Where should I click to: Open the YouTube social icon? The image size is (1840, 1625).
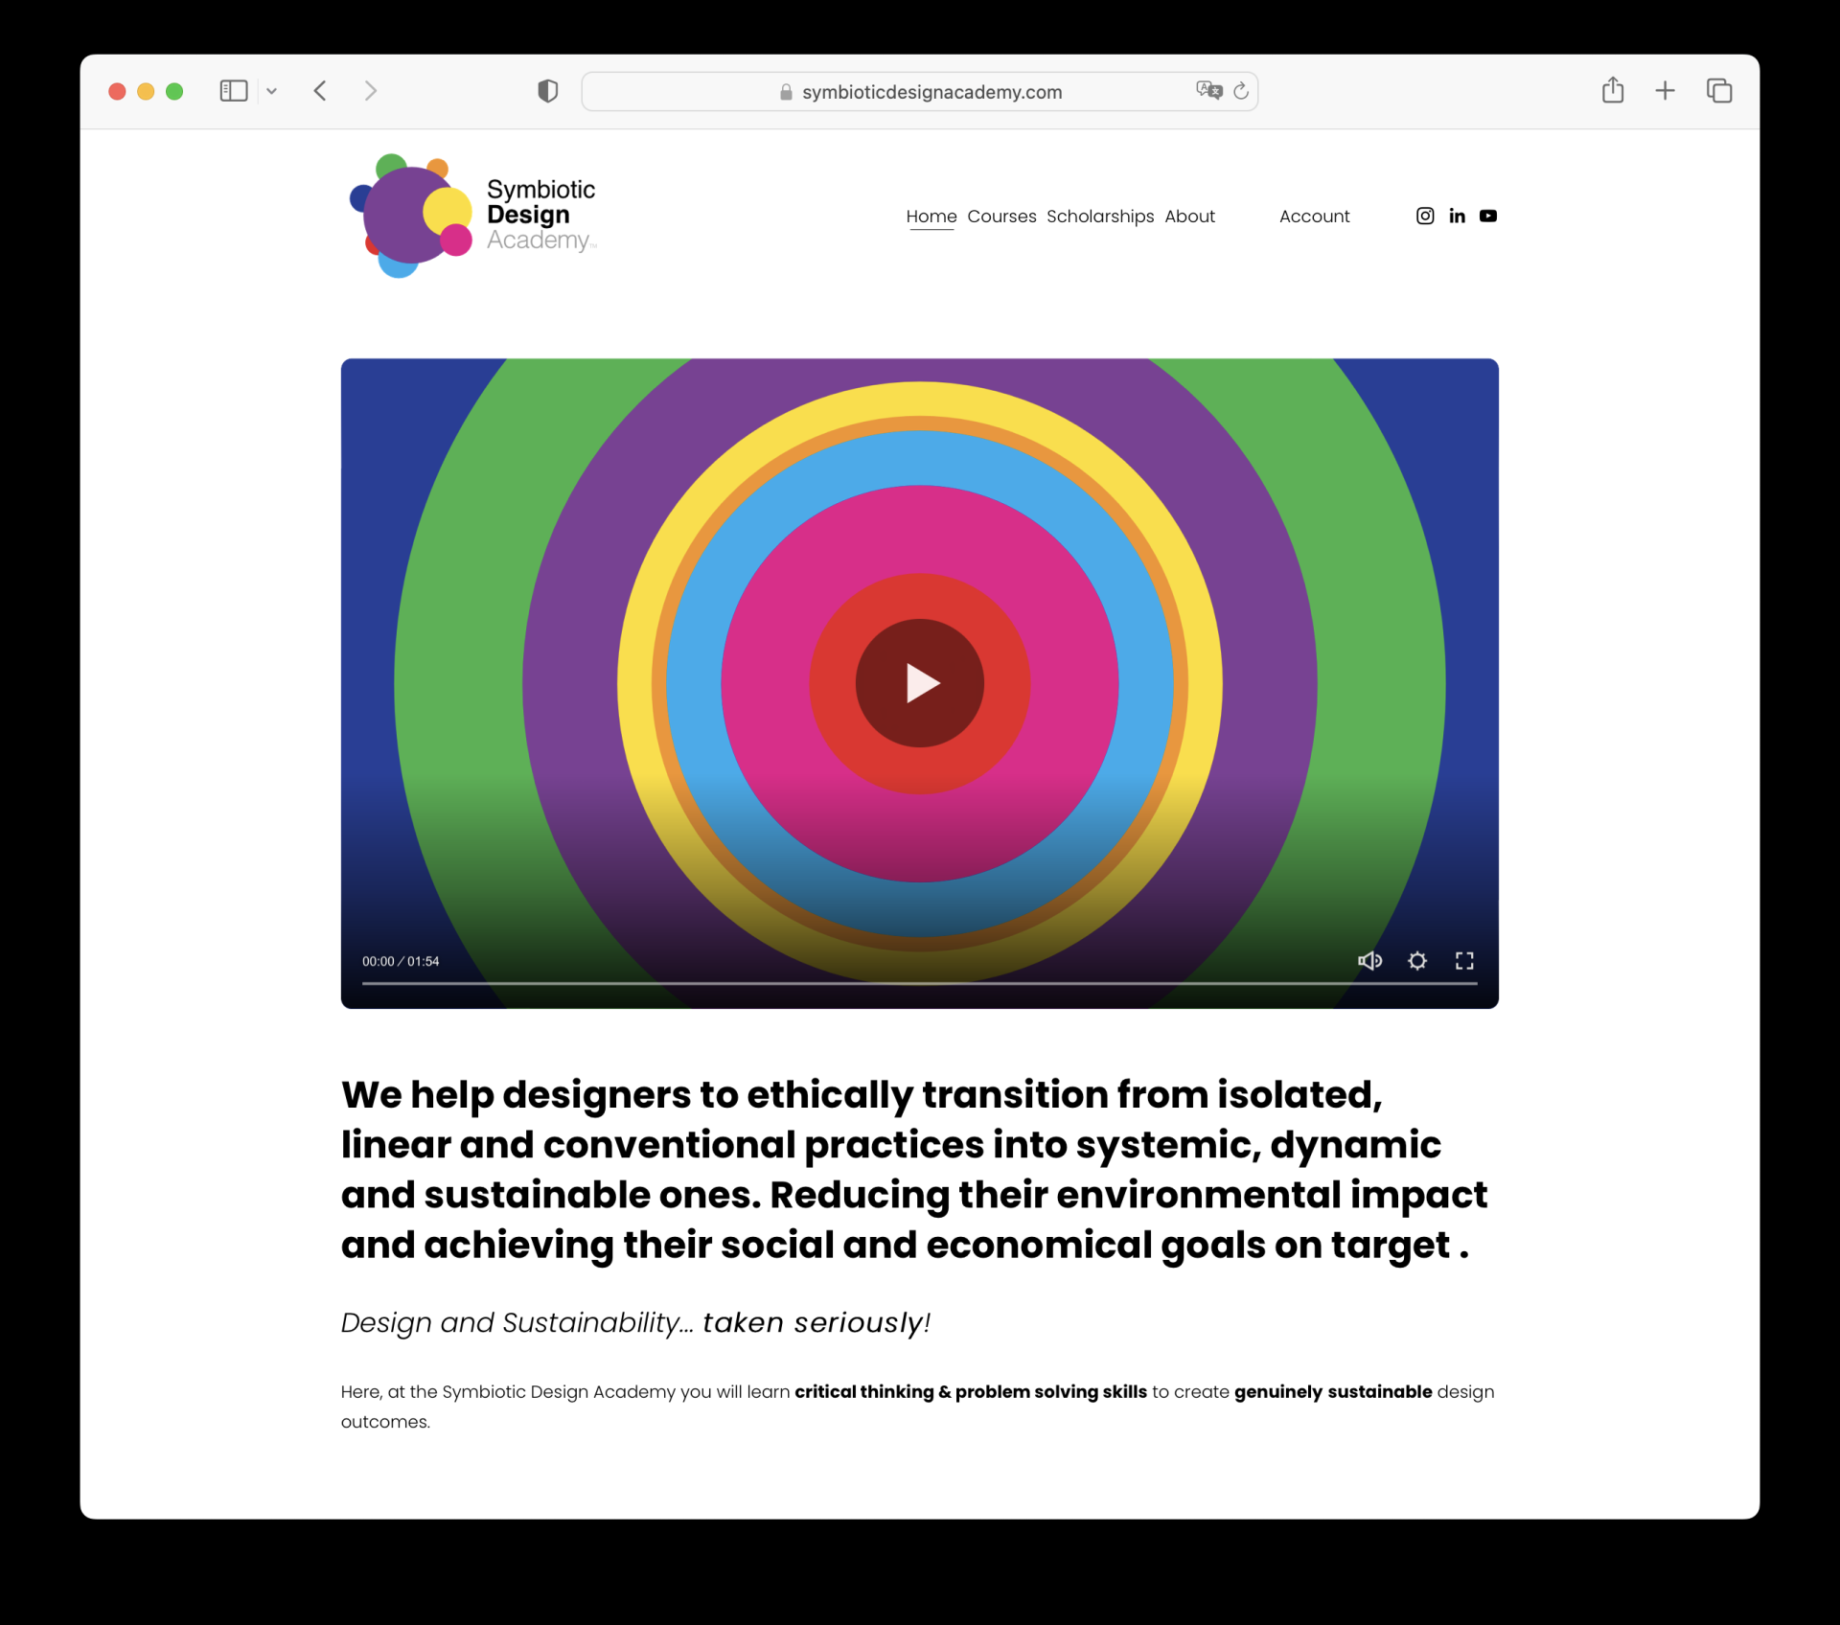click(1488, 217)
